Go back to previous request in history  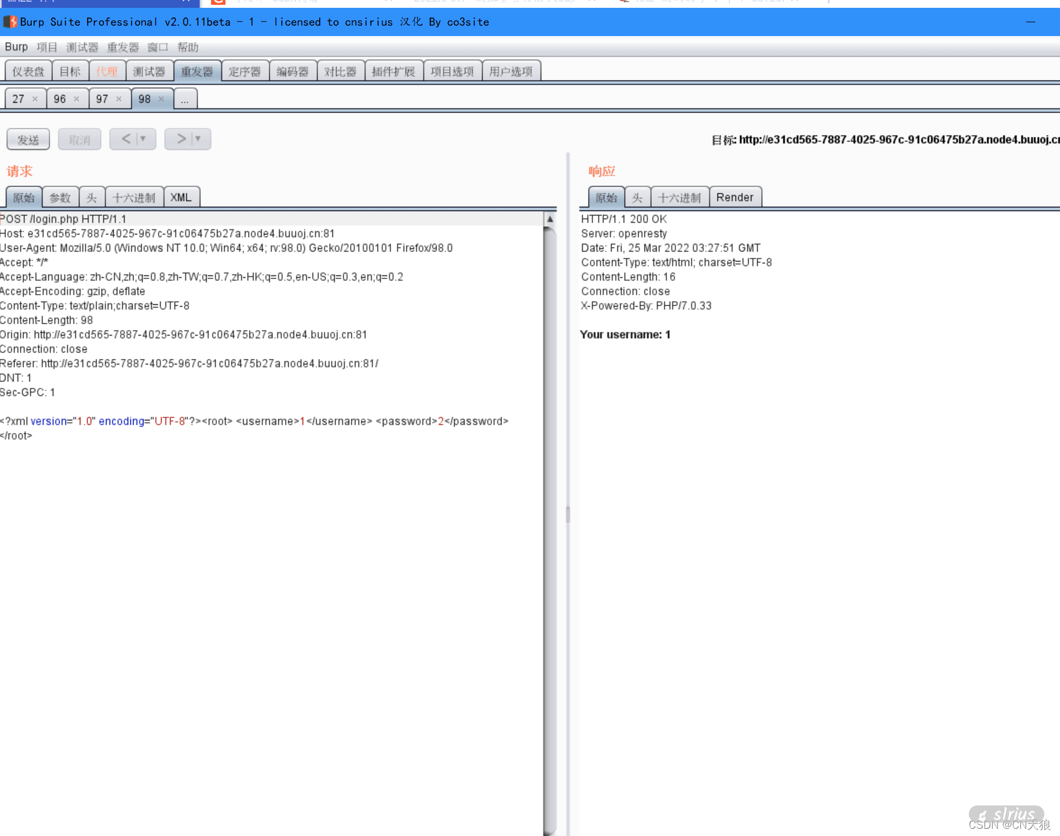coord(126,139)
